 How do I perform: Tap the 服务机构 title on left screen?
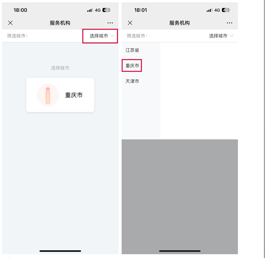[x=60, y=23]
